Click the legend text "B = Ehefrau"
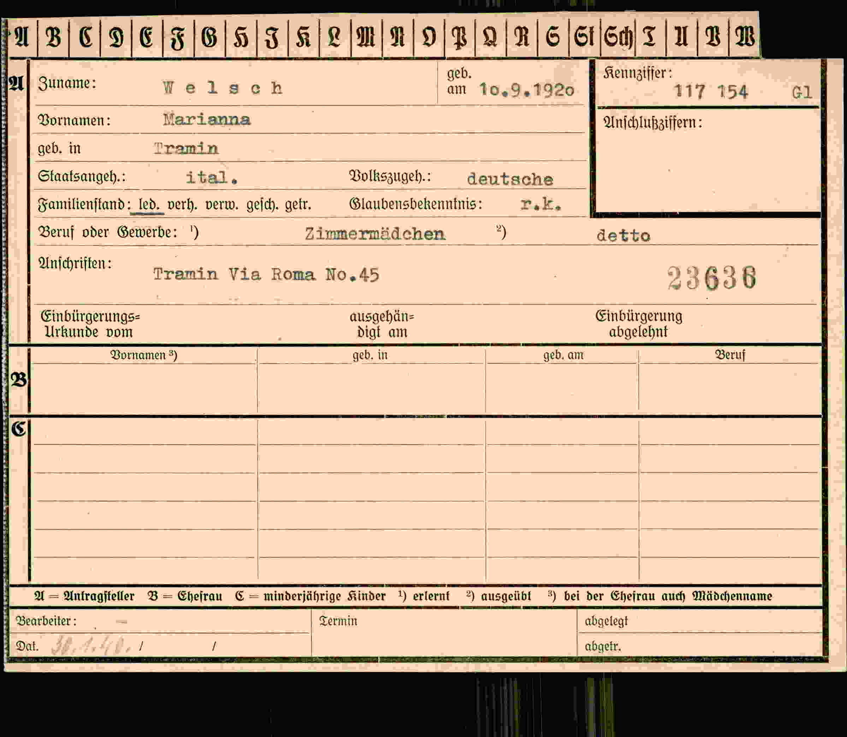 click(185, 596)
